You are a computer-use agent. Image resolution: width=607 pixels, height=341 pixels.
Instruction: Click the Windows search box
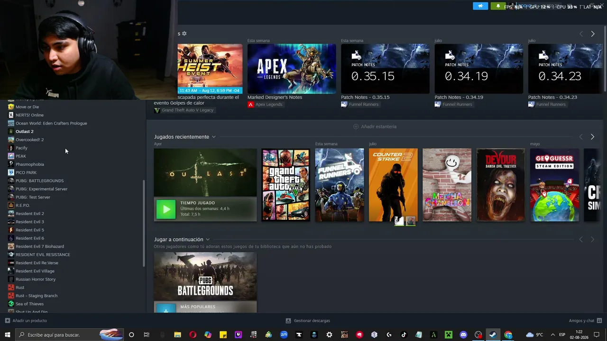pos(69,335)
